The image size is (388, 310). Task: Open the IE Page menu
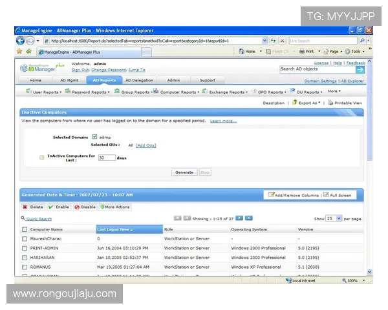pos(332,52)
